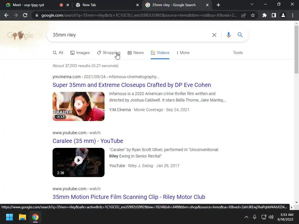Click the Riley J. Ewing channel text
The width and height of the screenshot is (299, 224).
pos(140,166)
